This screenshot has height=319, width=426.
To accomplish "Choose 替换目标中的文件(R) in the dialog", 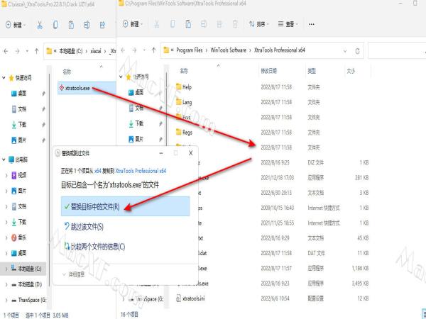I will click(125, 206).
